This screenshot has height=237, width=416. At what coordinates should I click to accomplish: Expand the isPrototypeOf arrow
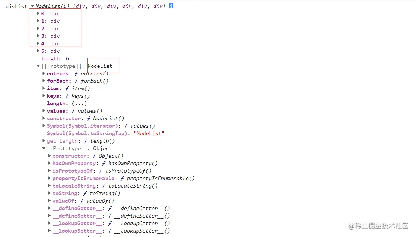[x=49, y=171]
